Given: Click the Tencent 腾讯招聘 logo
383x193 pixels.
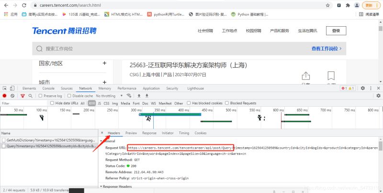Looking at the screenshot, I should click(x=64, y=30).
